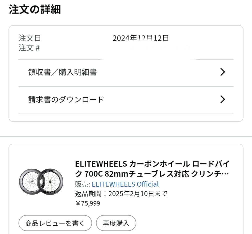Select the ¥75,999 price text
Image resolution: width=252 pixels, height=234 pixels.
coord(88,203)
